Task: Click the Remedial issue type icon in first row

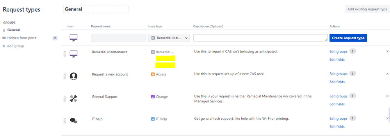Action: point(153,52)
